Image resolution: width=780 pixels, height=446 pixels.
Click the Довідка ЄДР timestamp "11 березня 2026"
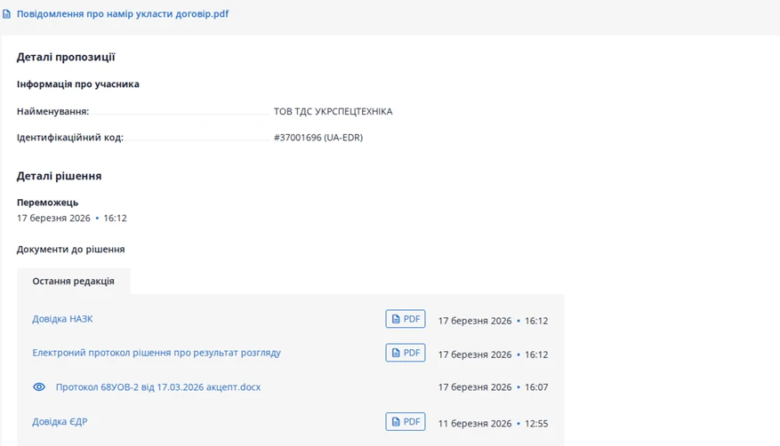475,423
